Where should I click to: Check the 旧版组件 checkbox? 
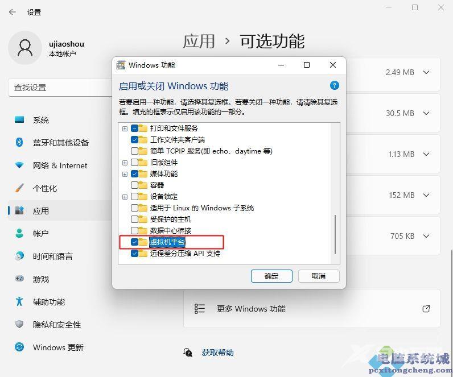[x=134, y=163]
